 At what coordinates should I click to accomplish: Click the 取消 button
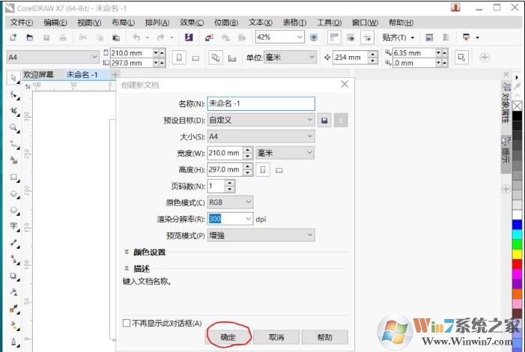[276, 337]
